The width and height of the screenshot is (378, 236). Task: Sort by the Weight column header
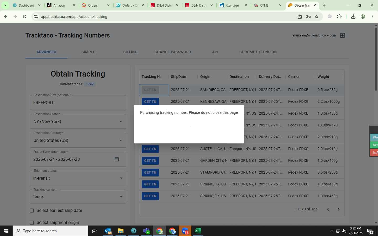point(323,77)
